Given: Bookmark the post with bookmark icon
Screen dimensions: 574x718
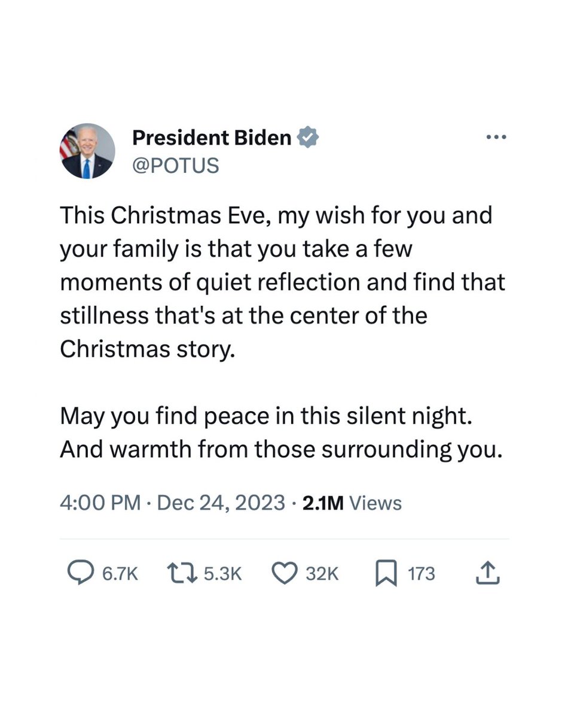Looking at the screenshot, I should coord(386,574).
